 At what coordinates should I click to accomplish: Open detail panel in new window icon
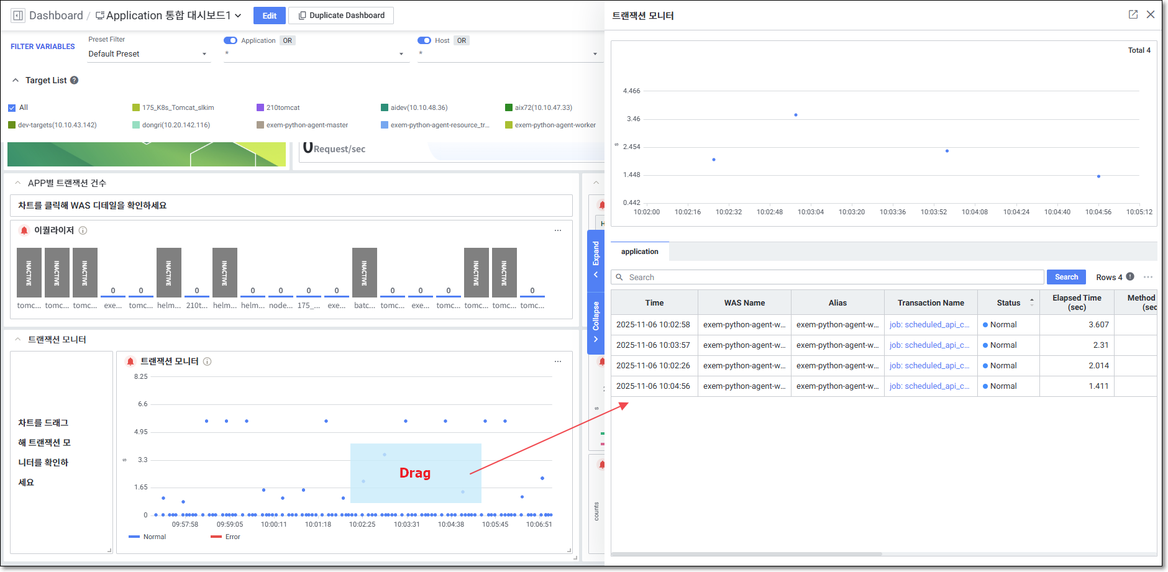(x=1133, y=14)
